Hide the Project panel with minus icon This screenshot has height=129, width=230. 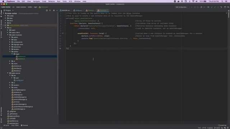[57, 10]
